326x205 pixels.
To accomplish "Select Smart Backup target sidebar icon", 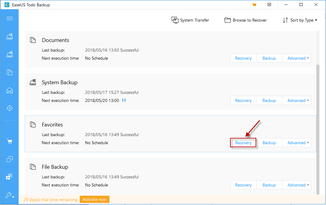I will coord(10,108).
